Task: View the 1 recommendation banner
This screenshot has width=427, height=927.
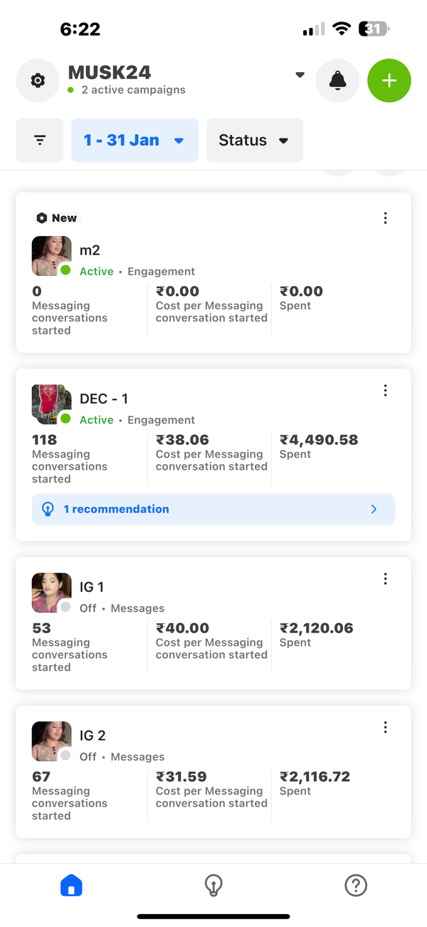Action: click(213, 509)
